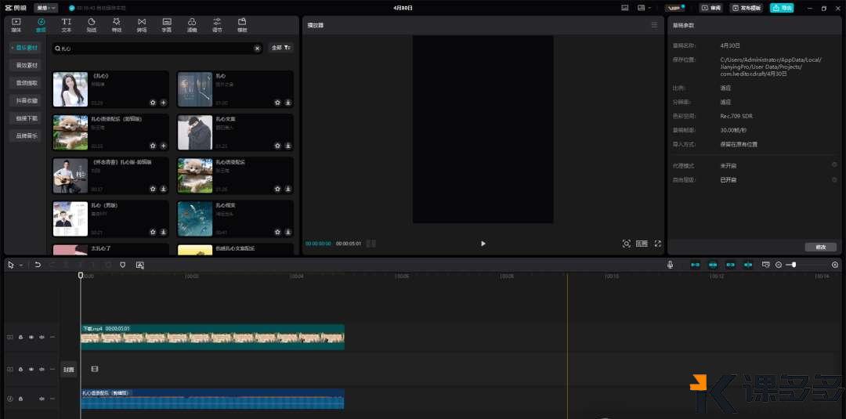Enter fullscreen preview mode

tap(658, 244)
